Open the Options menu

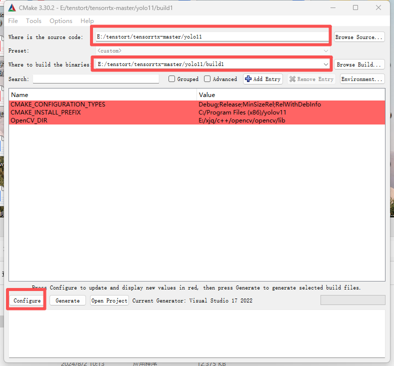tap(61, 21)
